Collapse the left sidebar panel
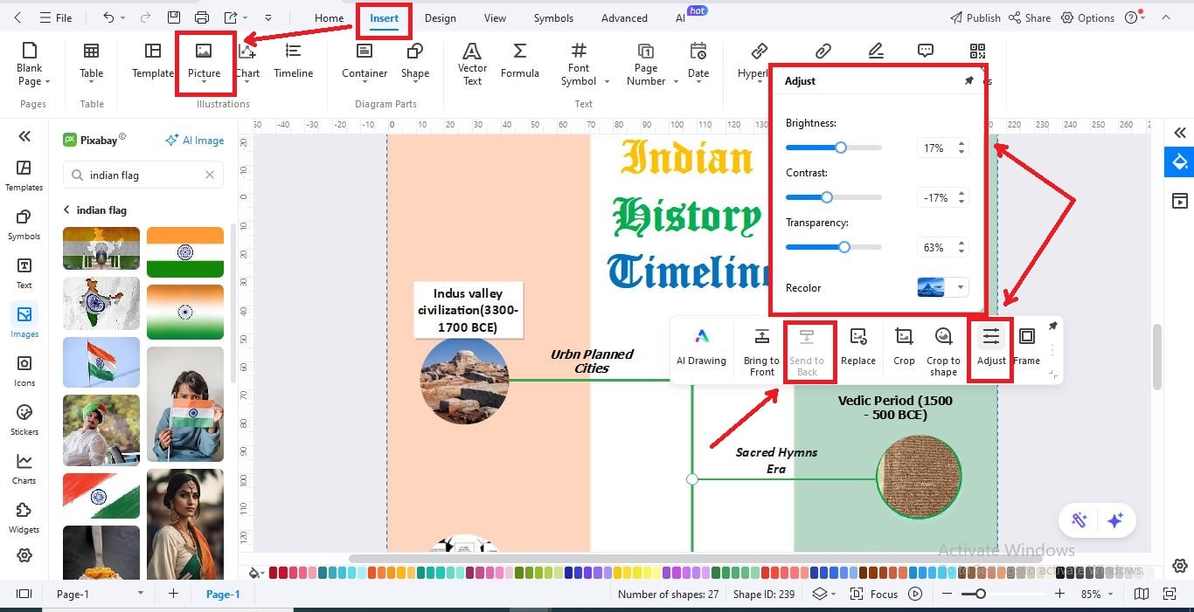This screenshot has width=1194, height=612. pos(24,135)
